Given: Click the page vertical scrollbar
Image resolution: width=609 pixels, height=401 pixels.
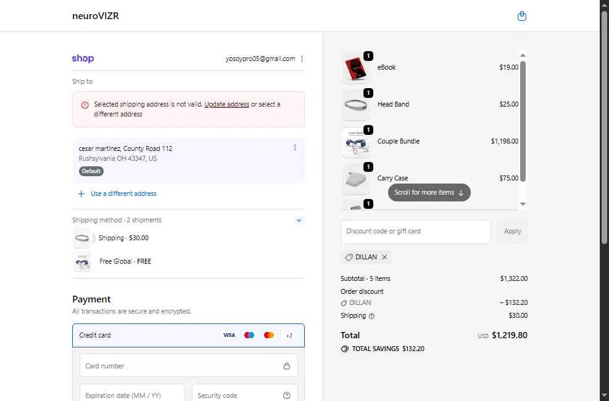Looking at the screenshot, I should point(604,128).
